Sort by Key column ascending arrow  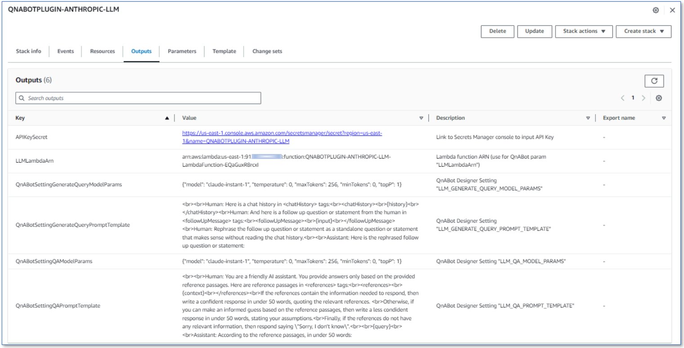click(167, 118)
